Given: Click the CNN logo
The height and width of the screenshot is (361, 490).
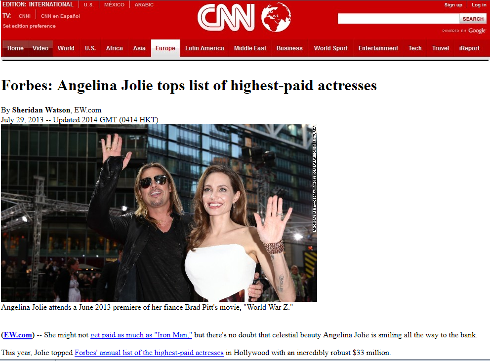Looking at the screenshot, I should tap(226, 18).
